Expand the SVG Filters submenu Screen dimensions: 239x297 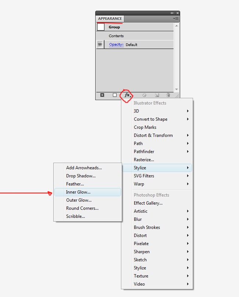click(x=157, y=176)
